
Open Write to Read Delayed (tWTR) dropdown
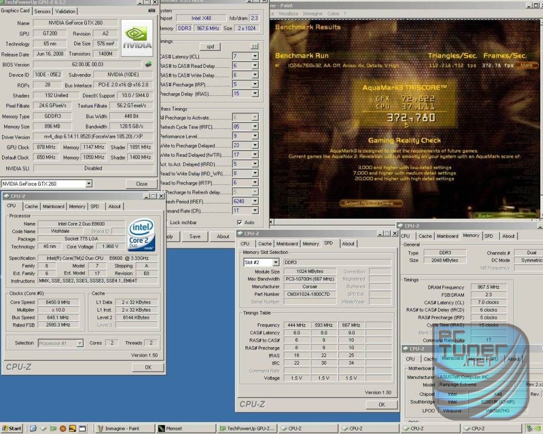pos(255,155)
